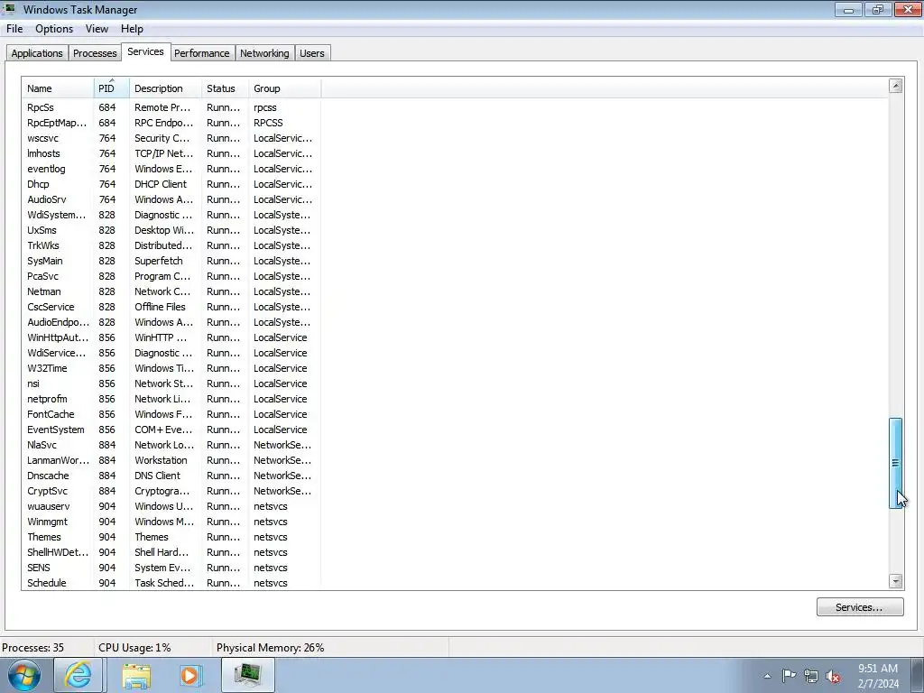Select the UxSms service row
The image size is (924, 693).
point(171,230)
